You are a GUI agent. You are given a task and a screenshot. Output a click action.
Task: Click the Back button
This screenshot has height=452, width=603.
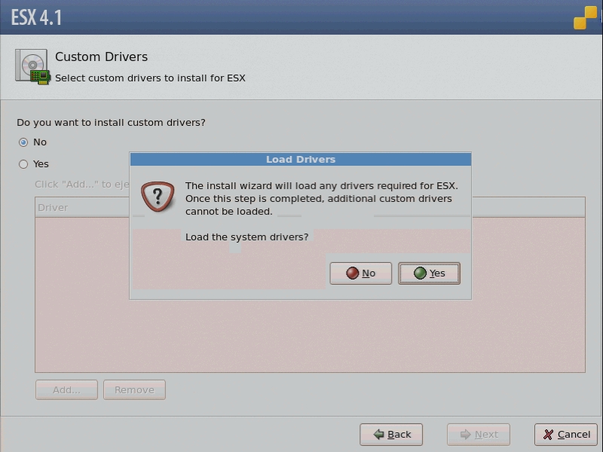[x=391, y=435]
